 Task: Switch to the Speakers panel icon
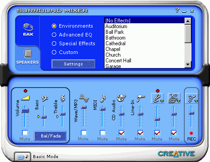(x=27, y=57)
